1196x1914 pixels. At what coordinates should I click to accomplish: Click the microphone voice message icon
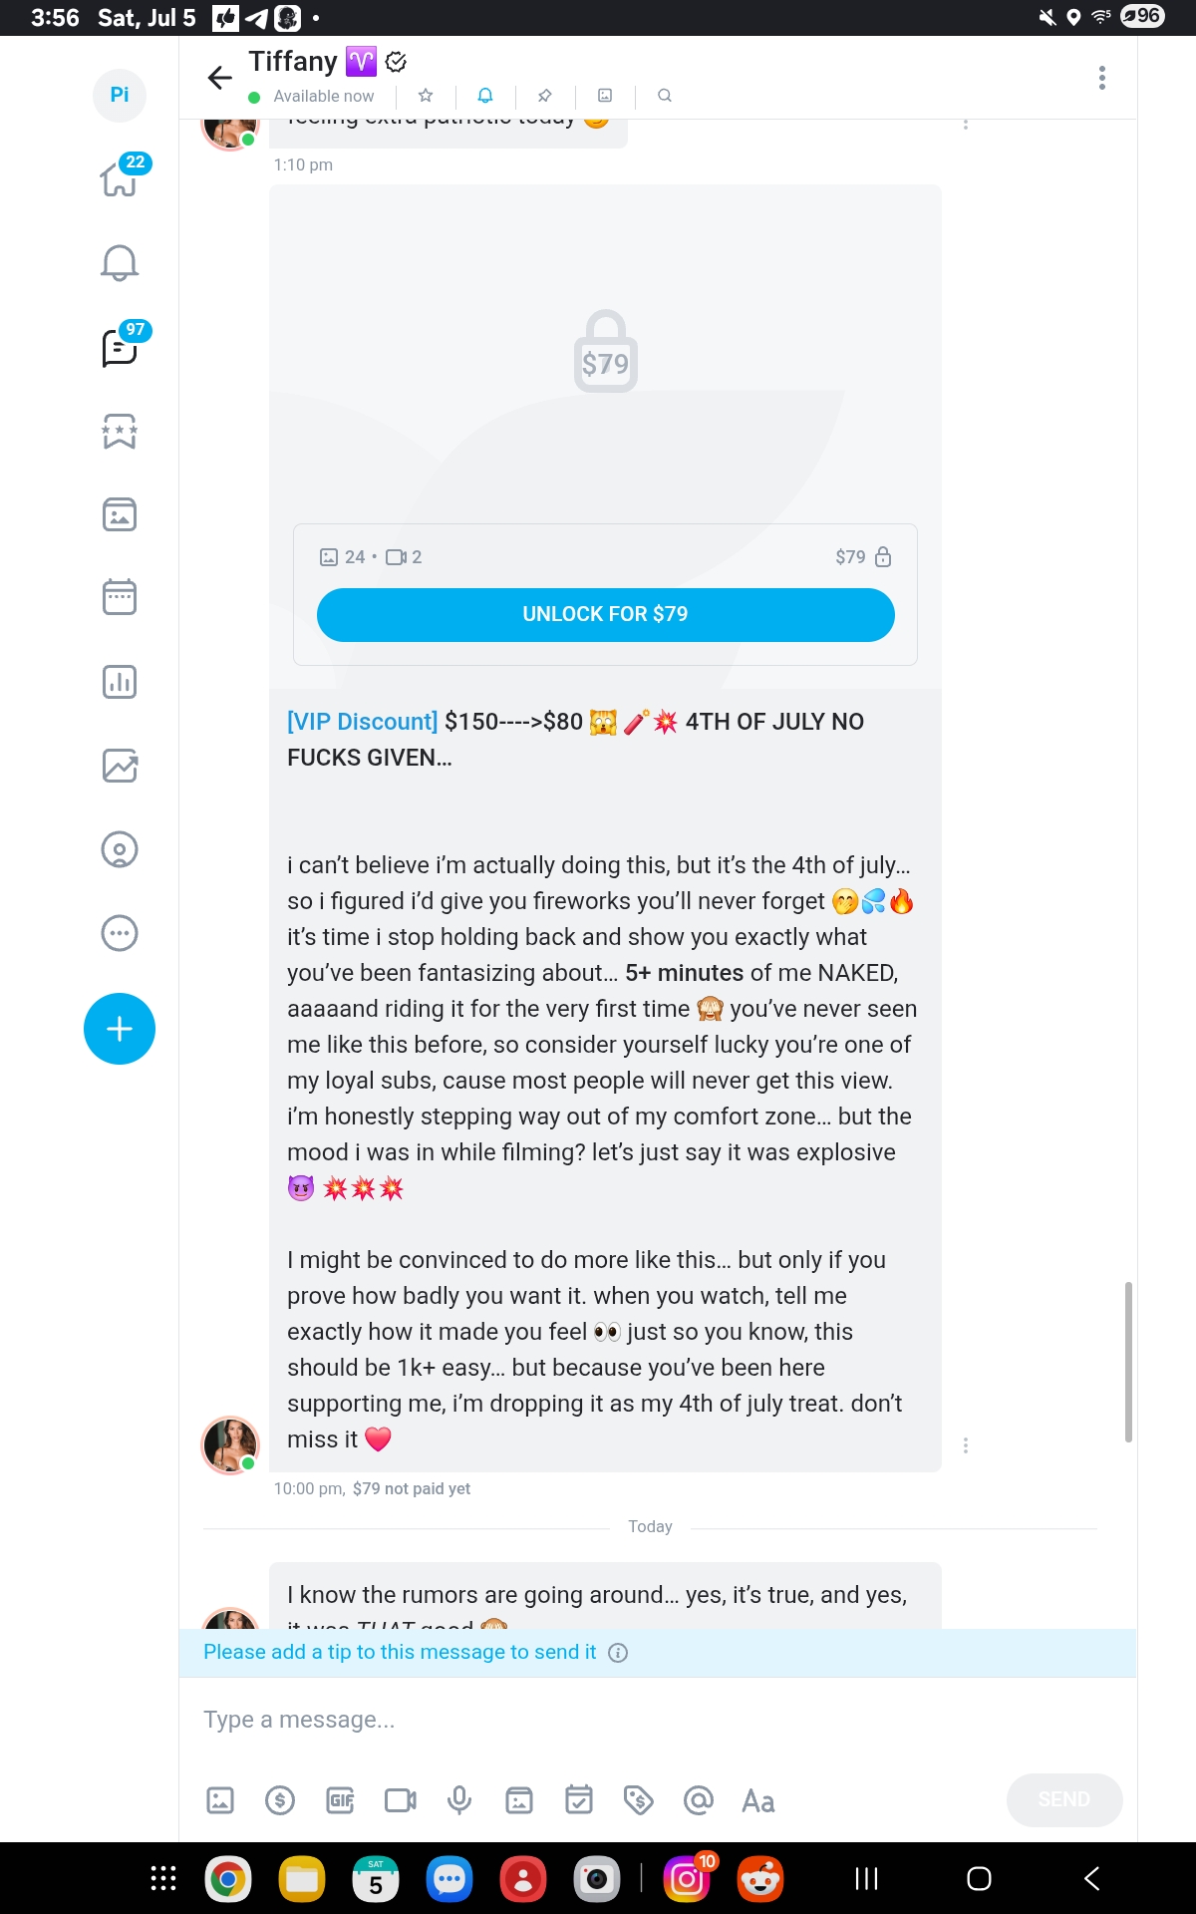pyautogui.click(x=459, y=1800)
